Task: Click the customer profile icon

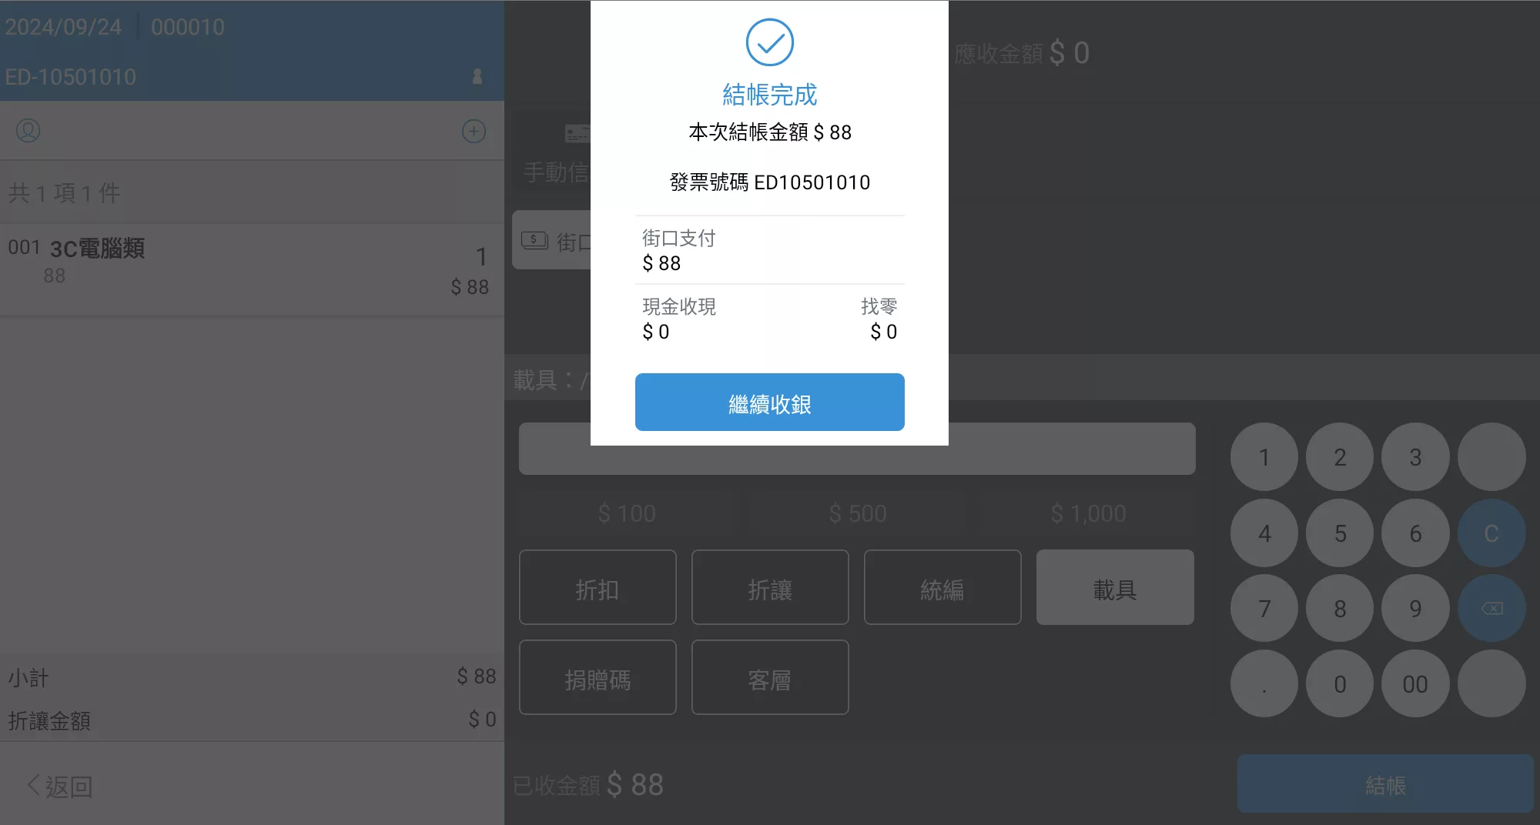Action: pyautogui.click(x=28, y=131)
